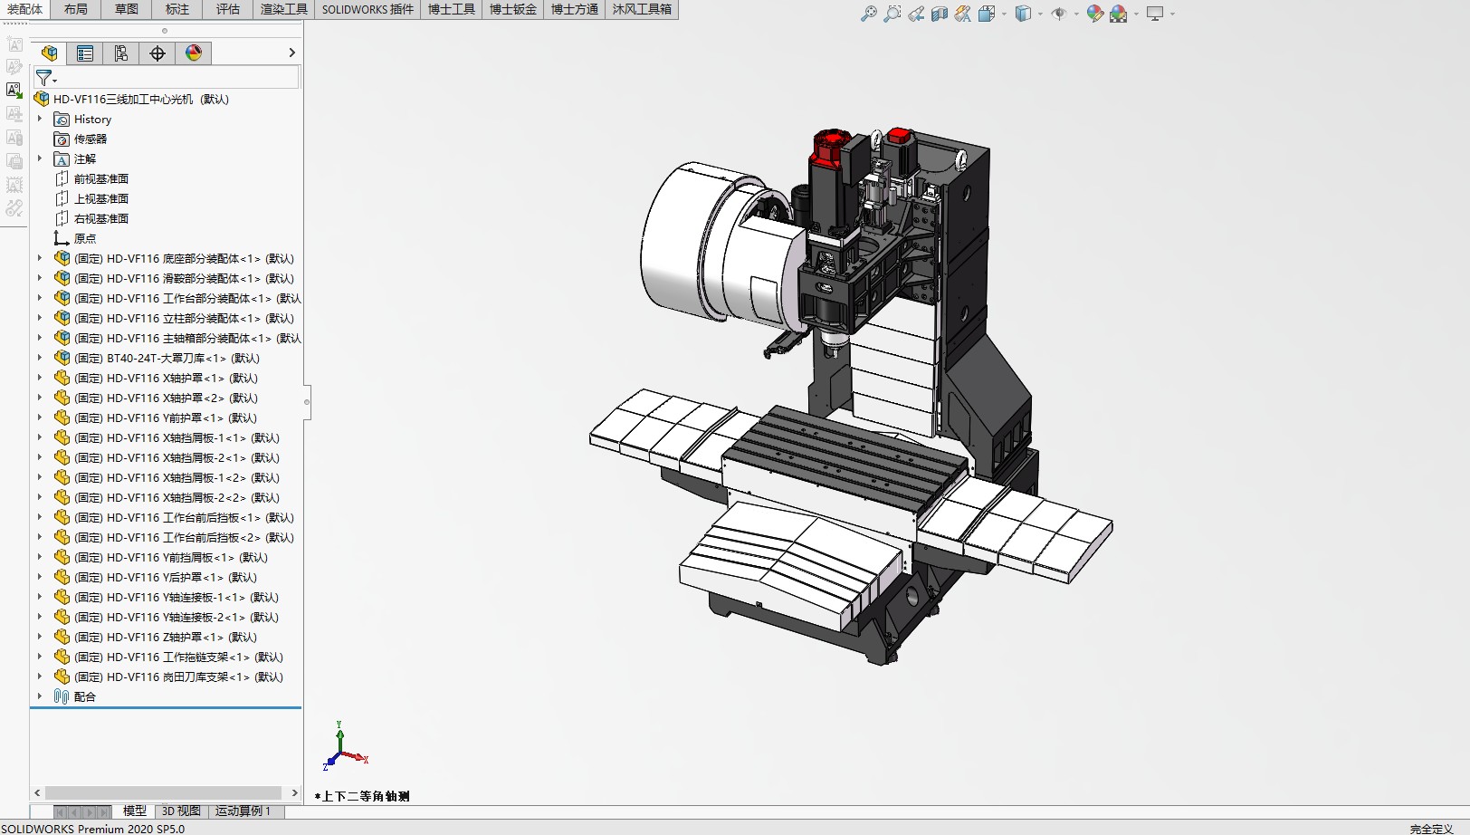Screen dimensions: 1470x835
Task: Click the Zoom to Fit icon
Action: 869,14
